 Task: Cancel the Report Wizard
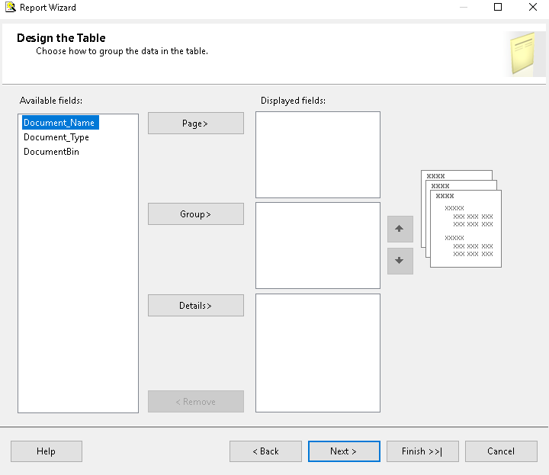(x=500, y=451)
